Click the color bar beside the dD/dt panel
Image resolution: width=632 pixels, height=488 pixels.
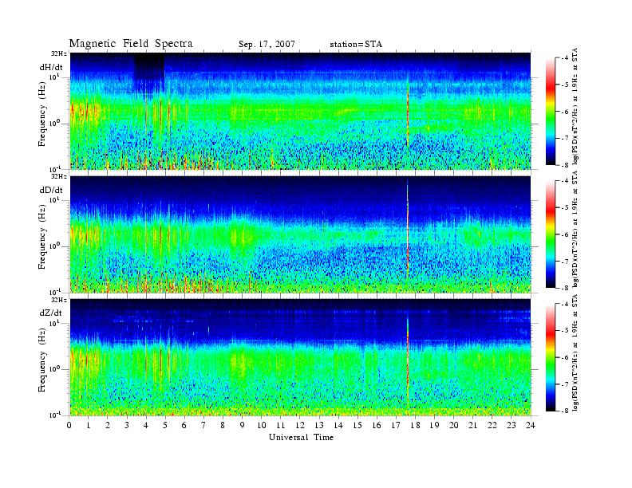550,234
